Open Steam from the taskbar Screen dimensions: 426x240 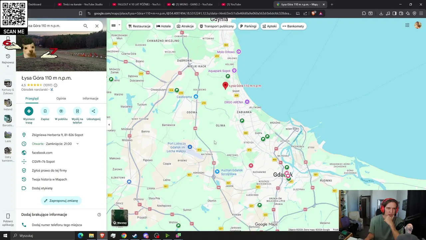coord(135,236)
